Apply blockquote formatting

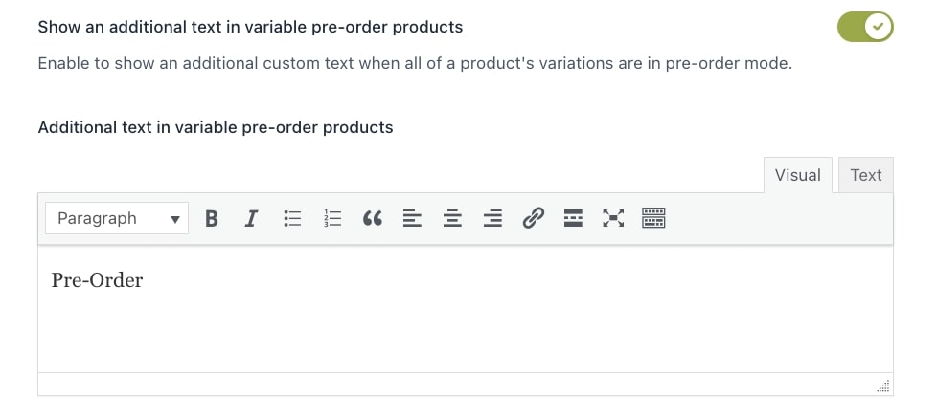coord(373,218)
